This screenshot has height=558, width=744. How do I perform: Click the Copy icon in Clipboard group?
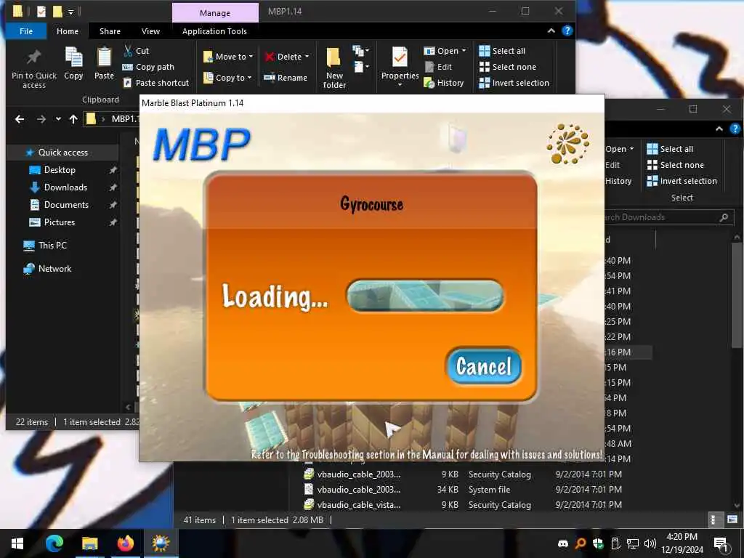pyautogui.click(x=73, y=63)
